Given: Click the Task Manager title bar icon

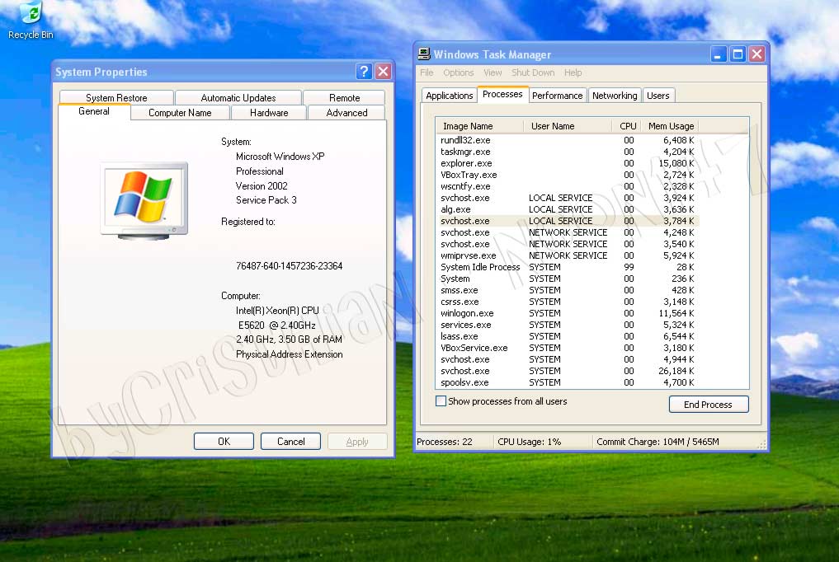Looking at the screenshot, I should pos(424,54).
